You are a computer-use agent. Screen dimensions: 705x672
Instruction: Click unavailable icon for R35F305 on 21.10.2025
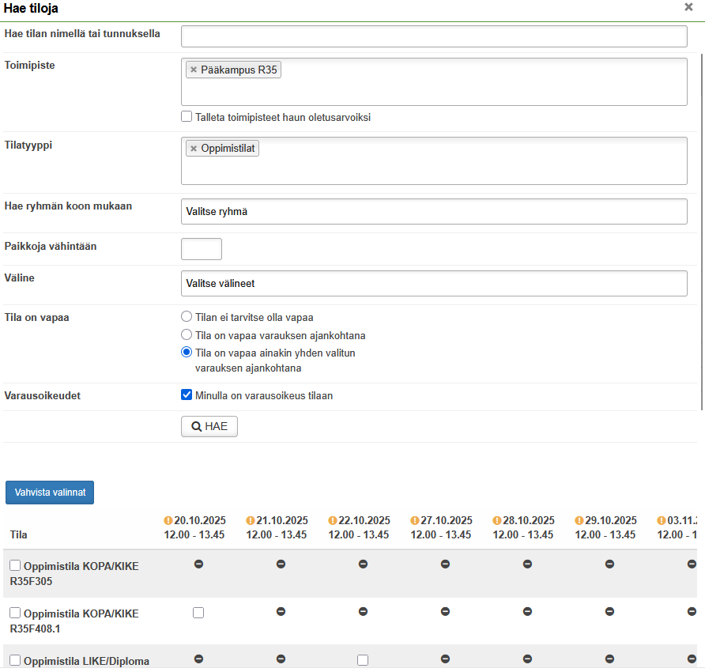(281, 564)
